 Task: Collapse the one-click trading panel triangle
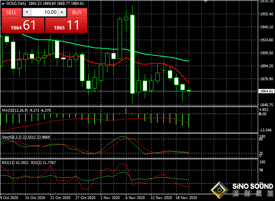tap(3, 3)
